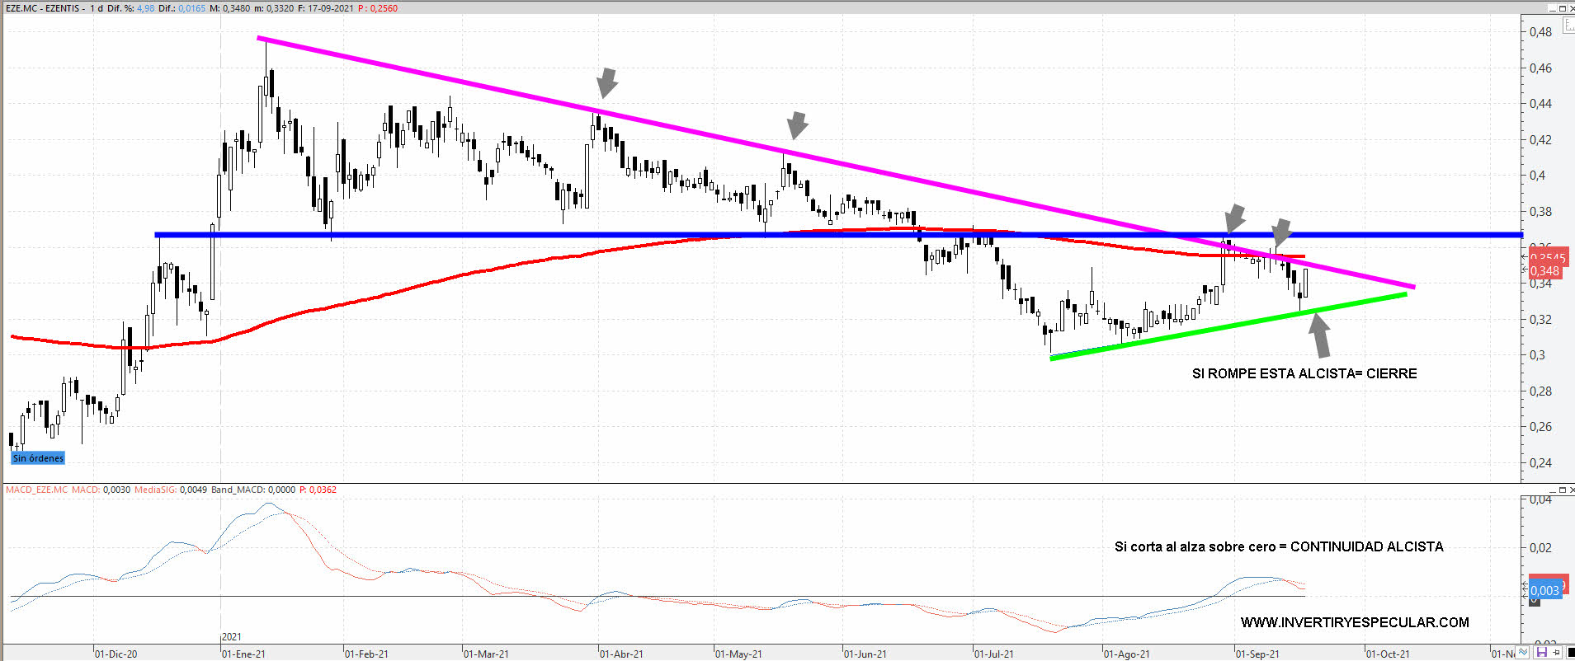
Task: Select the 'SI ROMPE ESTA ALCISTA= CIERRE' annotation
Action: pyautogui.click(x=1304, y=373)
